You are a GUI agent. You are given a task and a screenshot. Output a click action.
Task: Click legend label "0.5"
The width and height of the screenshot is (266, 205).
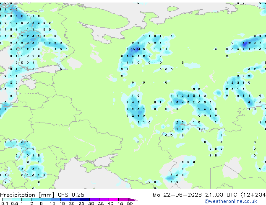(15, 203)
